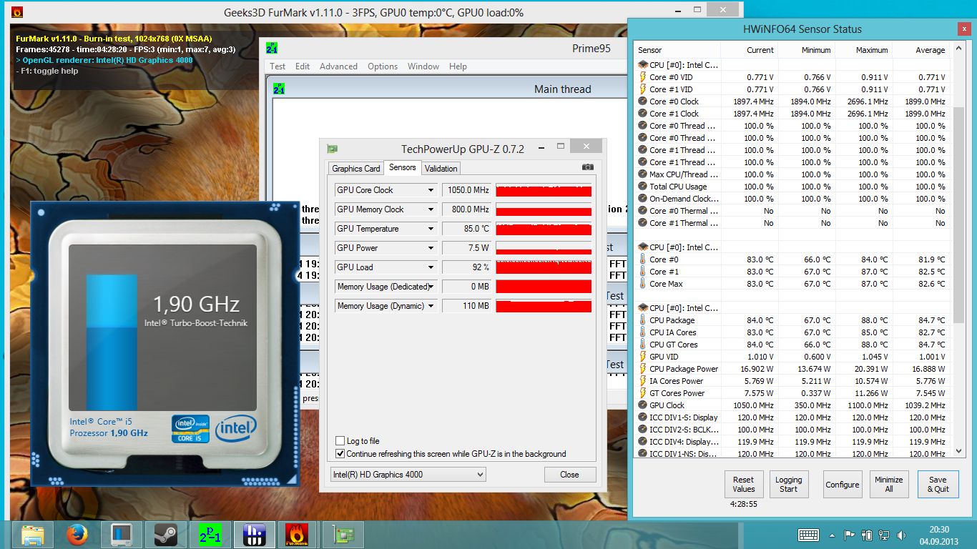Click the Core #0 temperature thermometer icon
Viewport: 977px width, 549px height.
[643, 259]
